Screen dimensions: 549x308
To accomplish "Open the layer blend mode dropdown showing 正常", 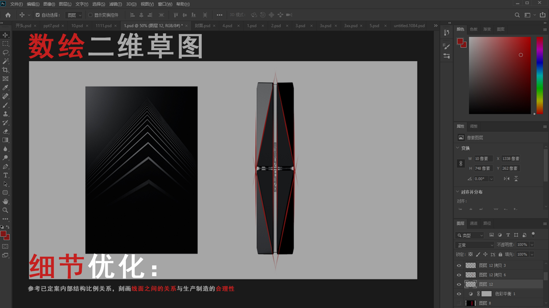I will point(474,245).
